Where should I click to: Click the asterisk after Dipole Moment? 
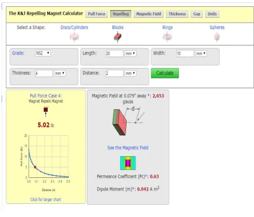(x=133, y=189)
